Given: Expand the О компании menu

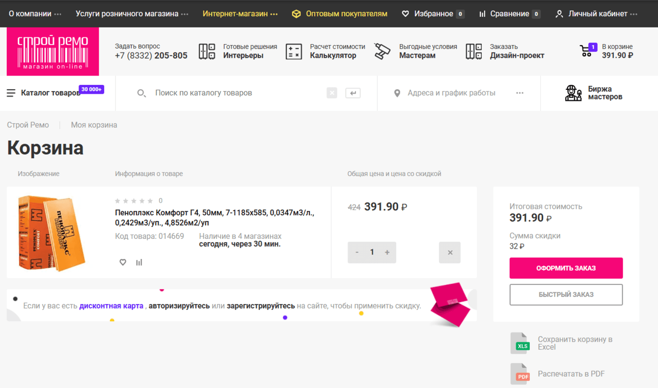Looking at the screenshot, I should tap(57, 14).
